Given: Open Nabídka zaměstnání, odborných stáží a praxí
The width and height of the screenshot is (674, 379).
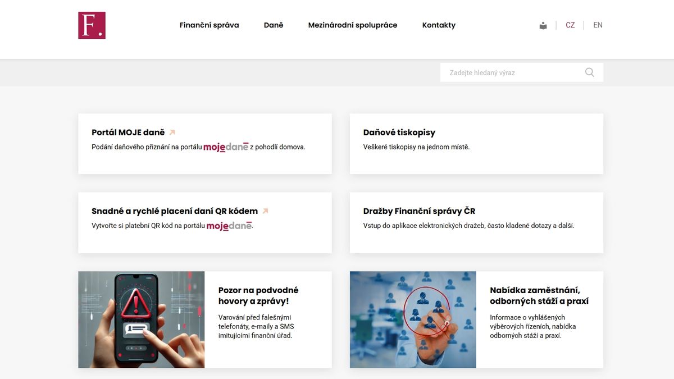Looking at the screenshot, I should click(539, 295).
